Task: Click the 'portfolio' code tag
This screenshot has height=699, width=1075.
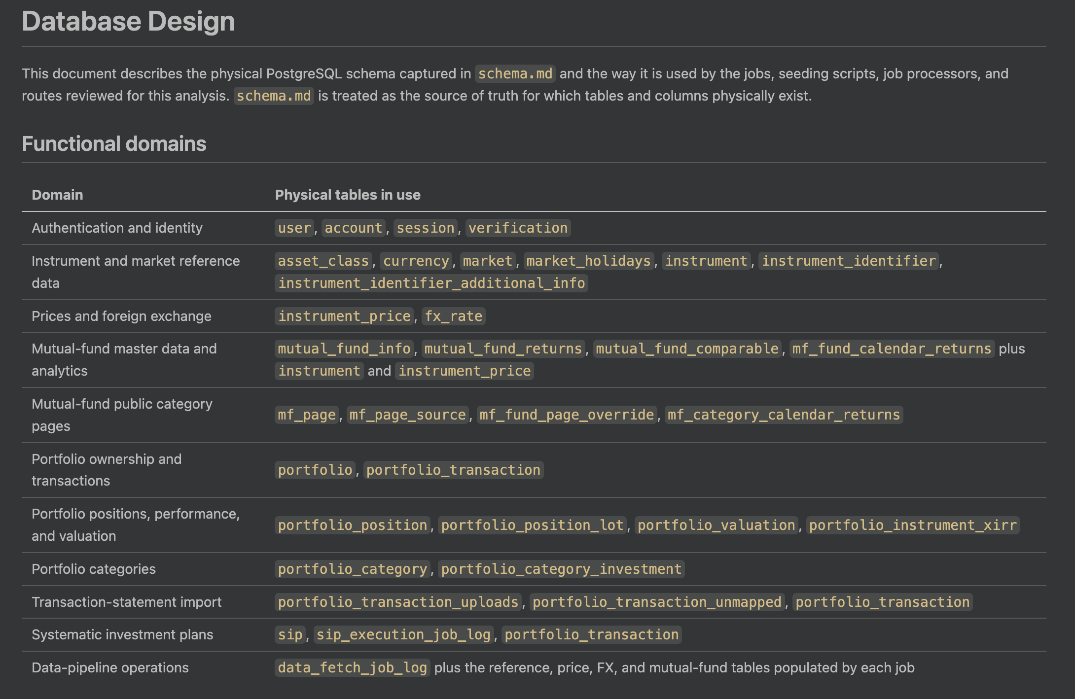Action: [315, 470]
